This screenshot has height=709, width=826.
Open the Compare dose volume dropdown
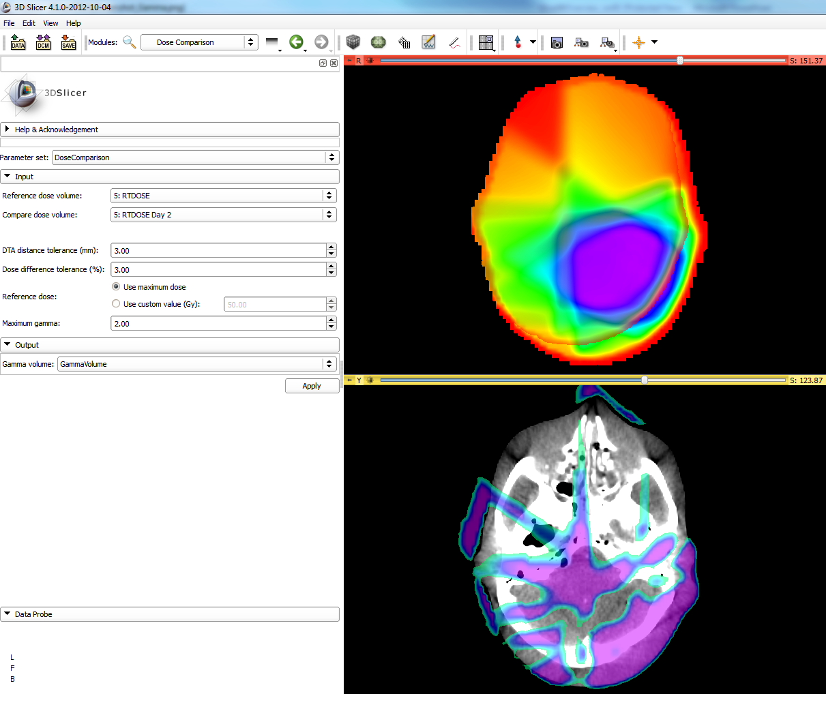point(223,215)
